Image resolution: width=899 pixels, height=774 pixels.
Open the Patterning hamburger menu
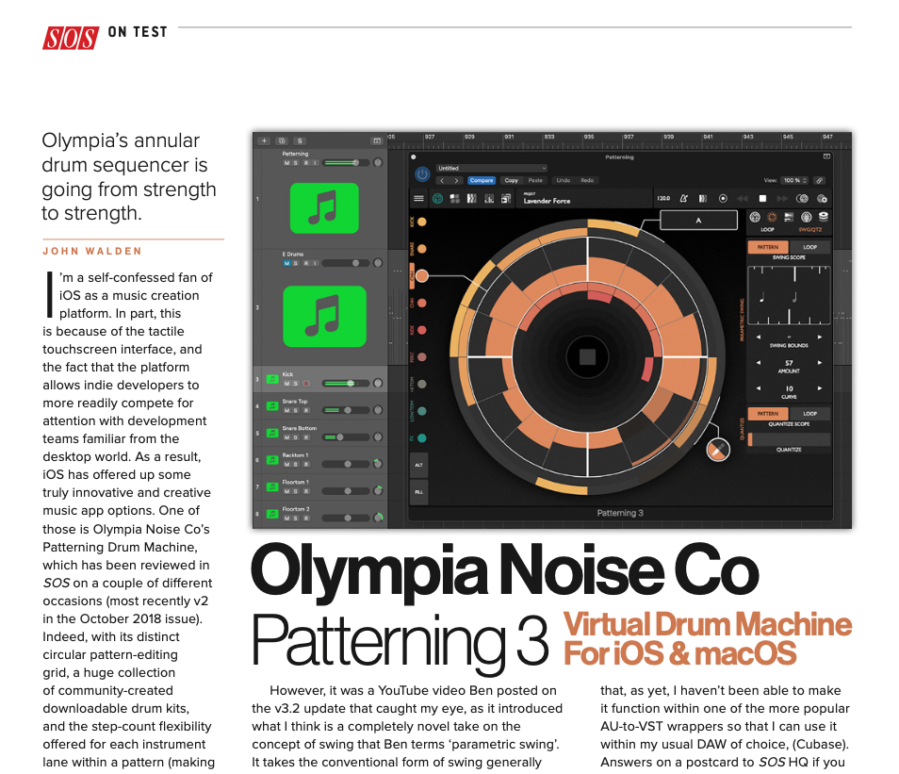click(419, 199)
